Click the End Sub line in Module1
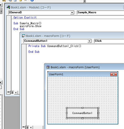 tap(19, 29)
